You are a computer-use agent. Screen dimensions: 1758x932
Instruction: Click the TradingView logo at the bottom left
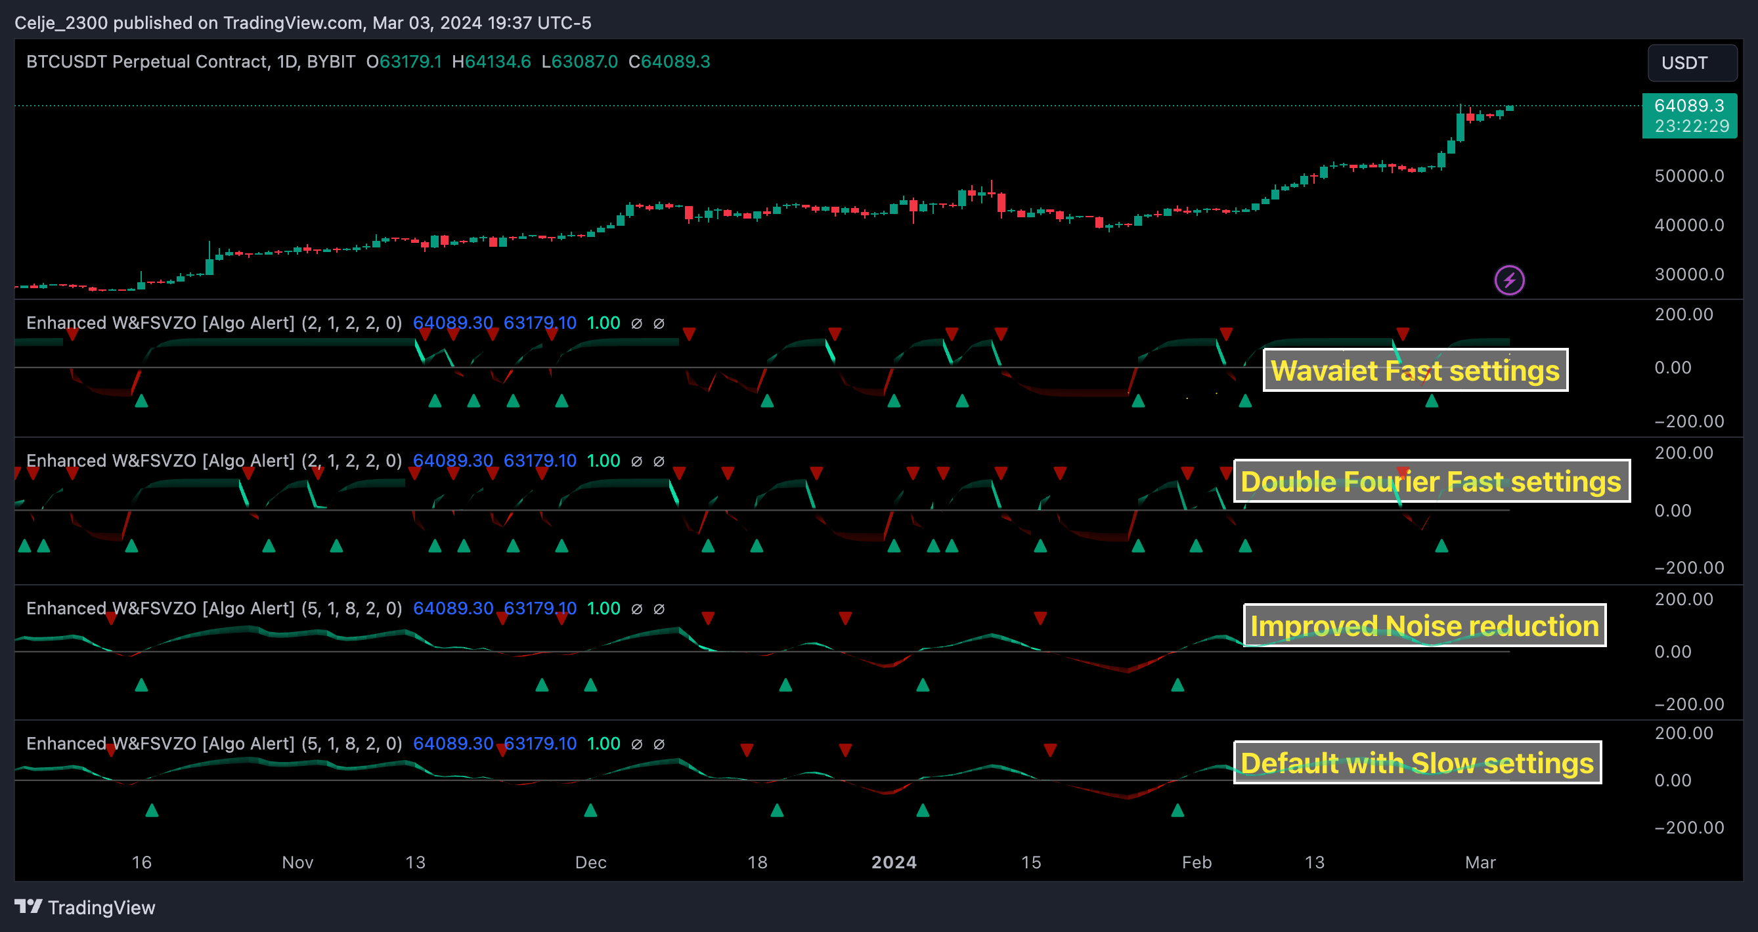point(85,907)
